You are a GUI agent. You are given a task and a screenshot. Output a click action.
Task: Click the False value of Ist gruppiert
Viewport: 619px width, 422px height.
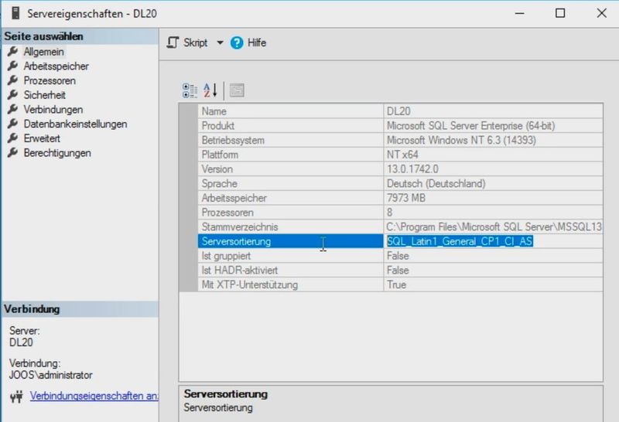493,256
